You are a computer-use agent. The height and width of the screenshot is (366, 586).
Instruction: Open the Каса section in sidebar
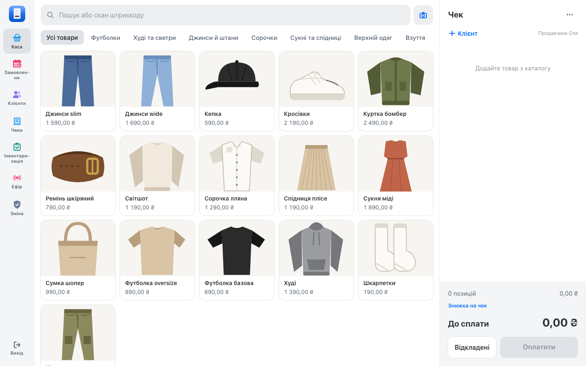(x=17, y=41)
